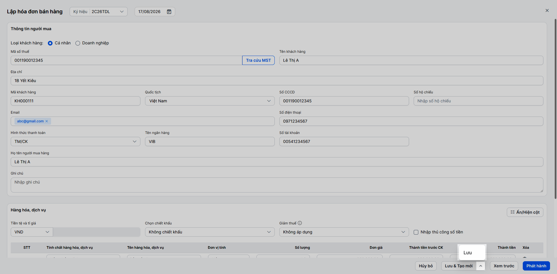The height and width of the screenshot is (274, 557).
Task: Open the Quốc tịch Việt Nam dropdown
Action: coord(210,101)
